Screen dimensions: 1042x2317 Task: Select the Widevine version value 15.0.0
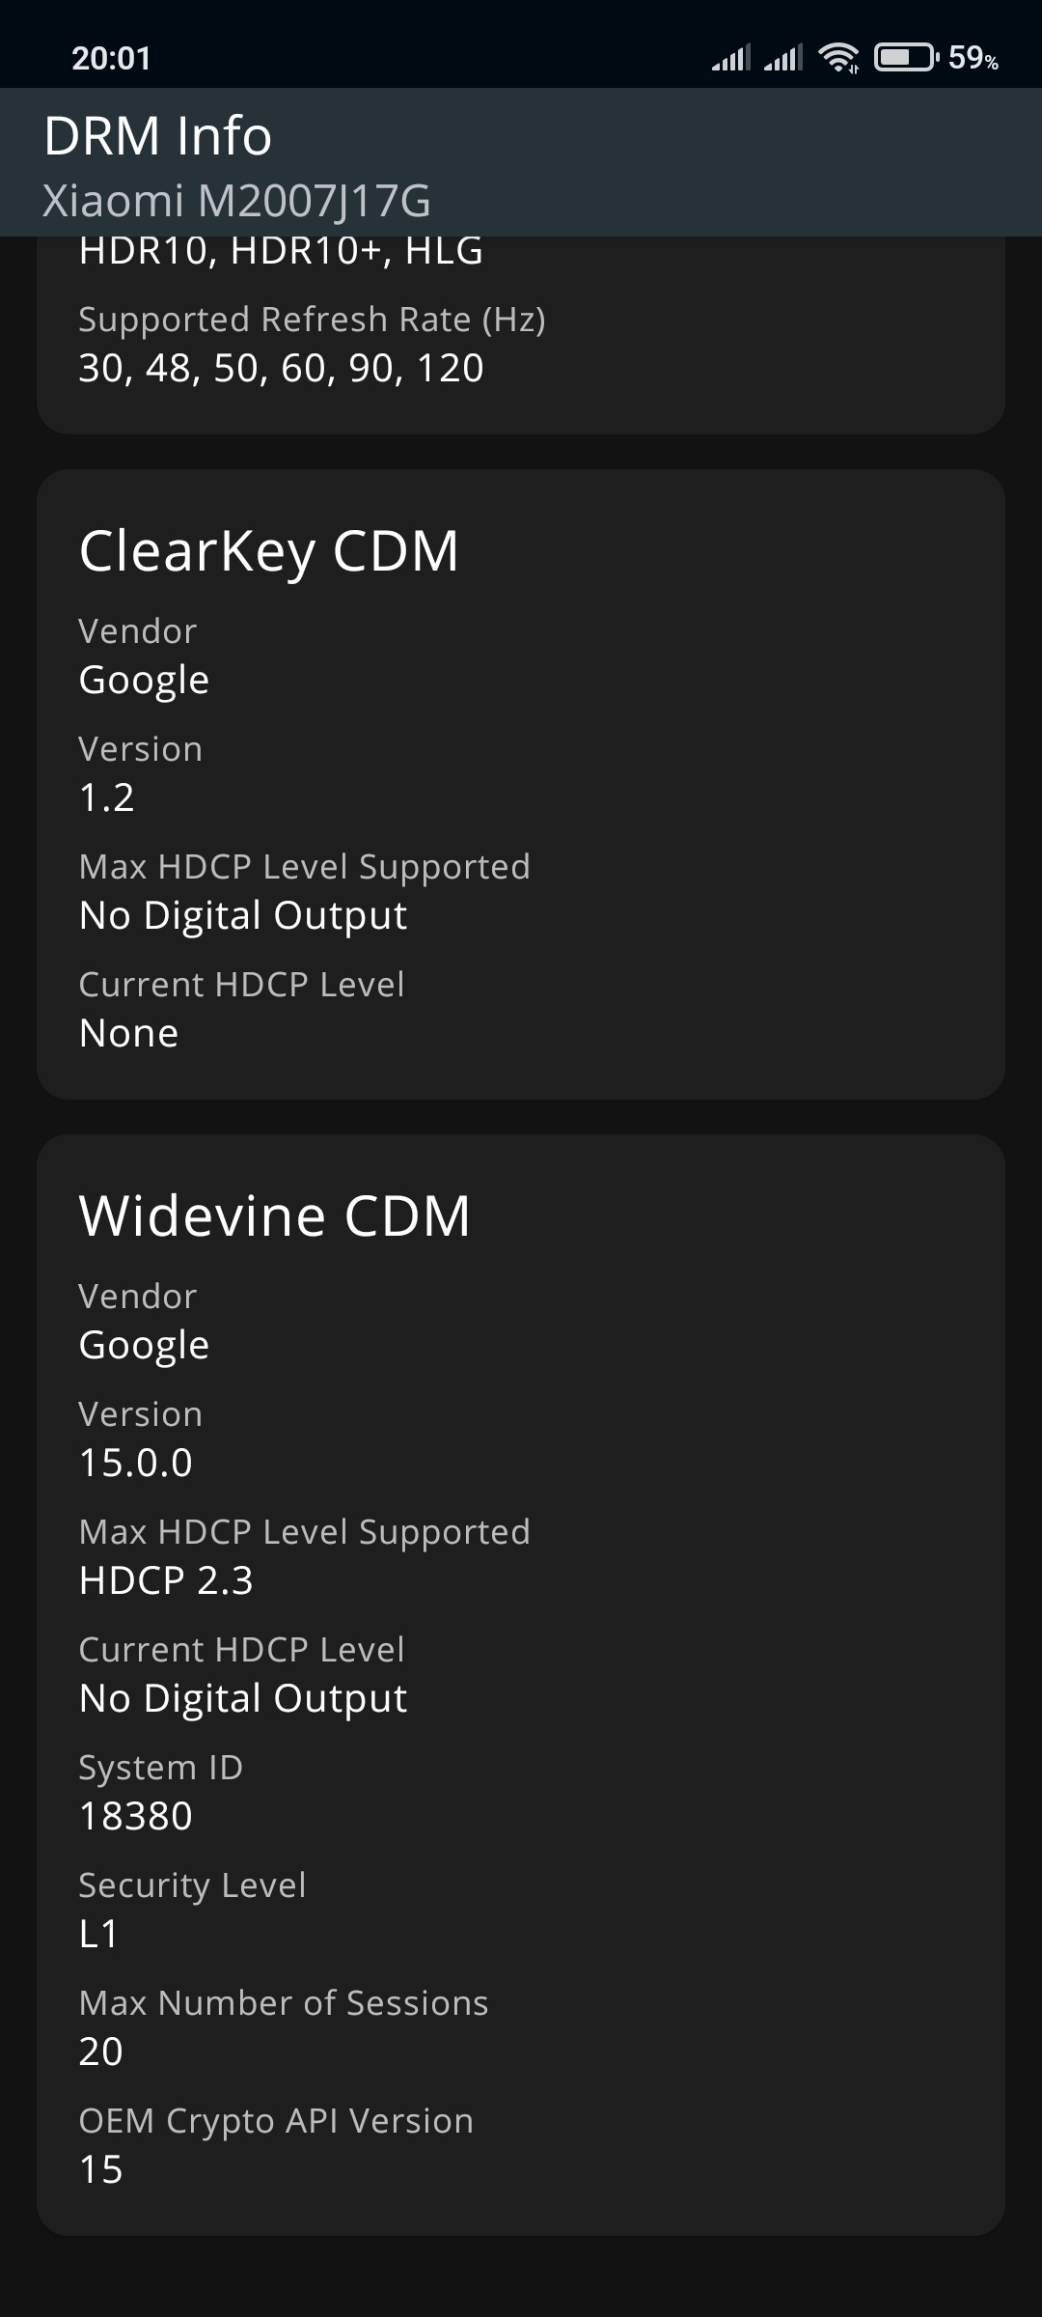[x=136, y=1463]
